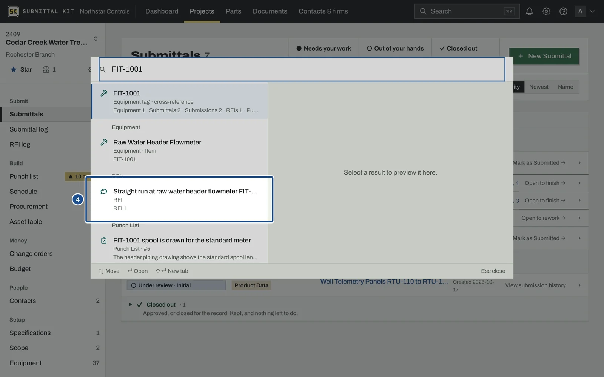Viewport: 604px width, 377px height.
Task: Go to Parts in top navigation
Action: pyautogui.click(x=233, y=11)
